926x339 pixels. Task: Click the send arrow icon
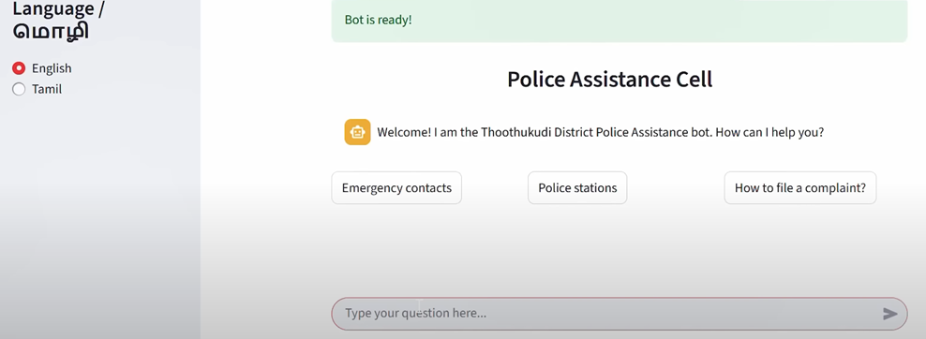890,314
